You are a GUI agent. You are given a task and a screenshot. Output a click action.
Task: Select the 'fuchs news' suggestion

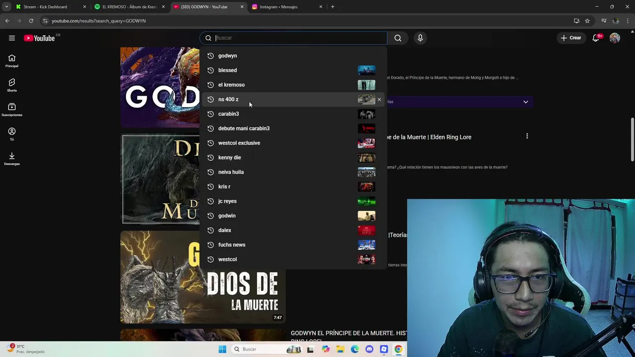[x=293, y=245]
